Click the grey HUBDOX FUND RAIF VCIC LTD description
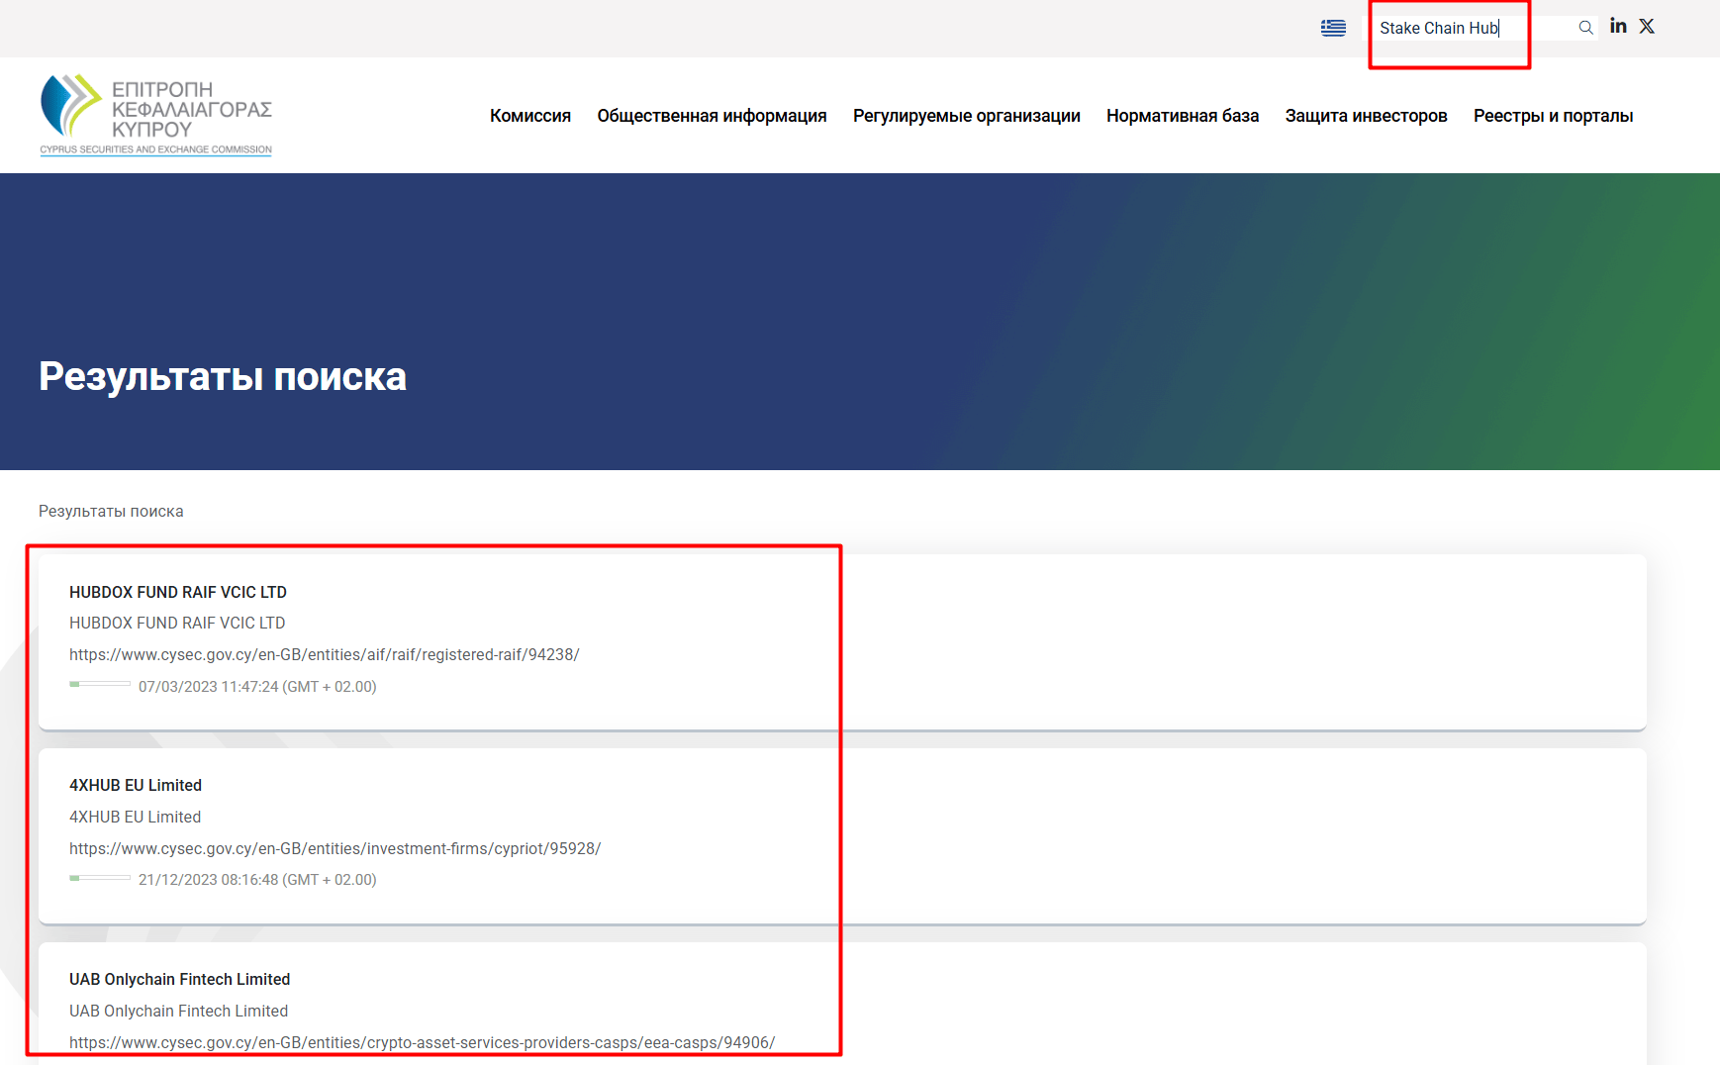Image resolution: width=1720 pixels, height=1065 pixels. 177,623
